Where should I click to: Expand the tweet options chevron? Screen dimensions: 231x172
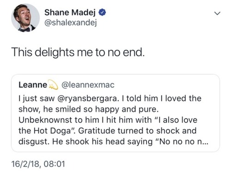pyautogui.click(x=217, y=13)
